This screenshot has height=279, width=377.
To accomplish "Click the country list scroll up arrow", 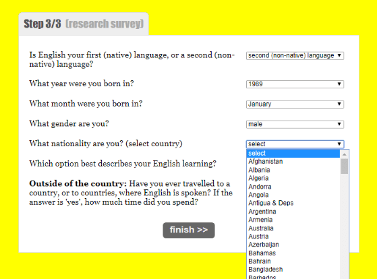I will [x=345, y=154].
